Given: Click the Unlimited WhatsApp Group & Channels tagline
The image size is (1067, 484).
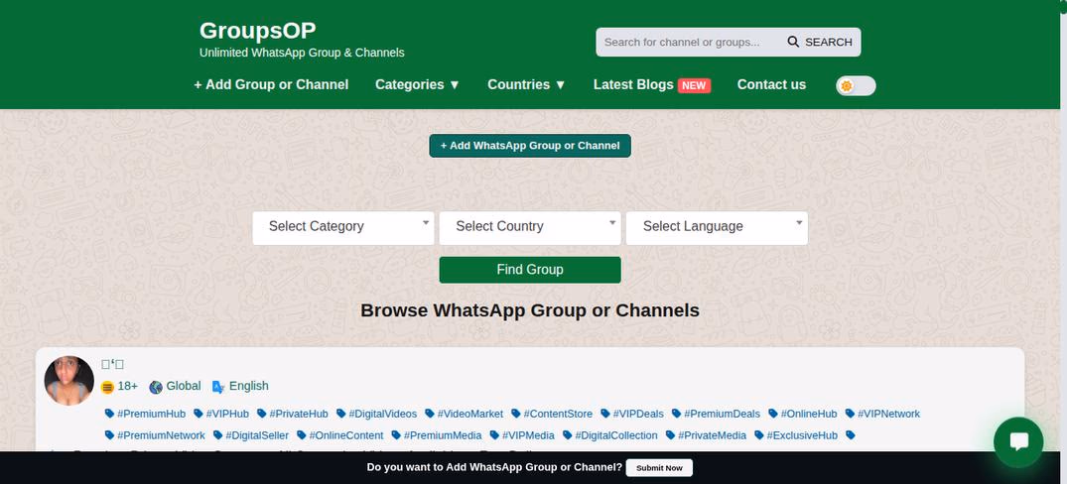Looking at the screenshot, I should point(302,53).
